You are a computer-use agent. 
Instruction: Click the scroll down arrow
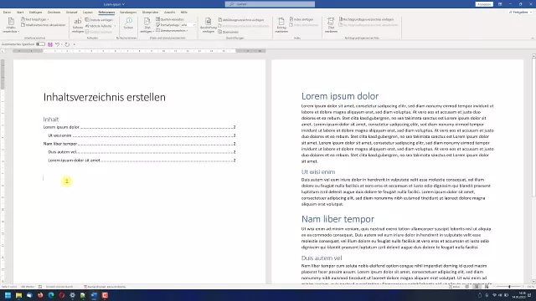pos(533,282)
